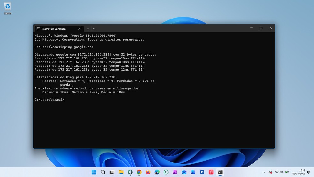Expand the new tab profile dropdown chevron
Image resolution: width=314 pixels, height=177 pixels.
[94, 29]
